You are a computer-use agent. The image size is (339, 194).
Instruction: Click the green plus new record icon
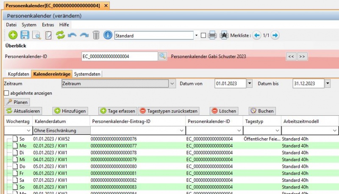pyautogui.click(x=13, y=36)
